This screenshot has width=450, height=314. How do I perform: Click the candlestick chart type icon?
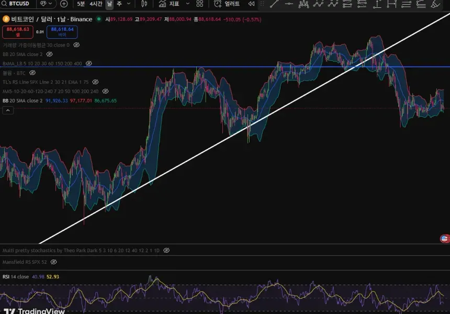point(144,4)
